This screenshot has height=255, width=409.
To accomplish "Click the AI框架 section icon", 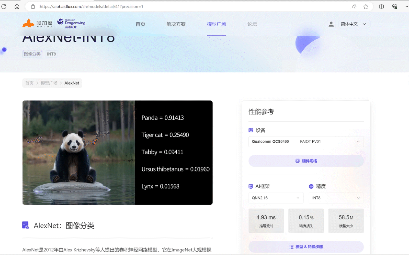I will point(251,186).
